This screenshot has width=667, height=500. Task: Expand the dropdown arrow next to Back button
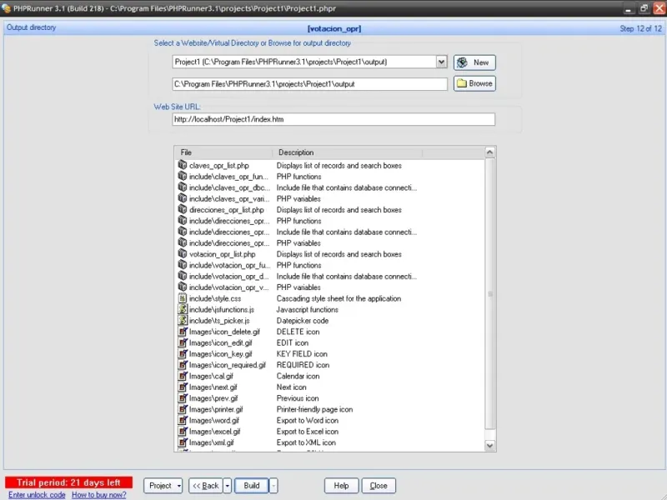click(227, 486)
